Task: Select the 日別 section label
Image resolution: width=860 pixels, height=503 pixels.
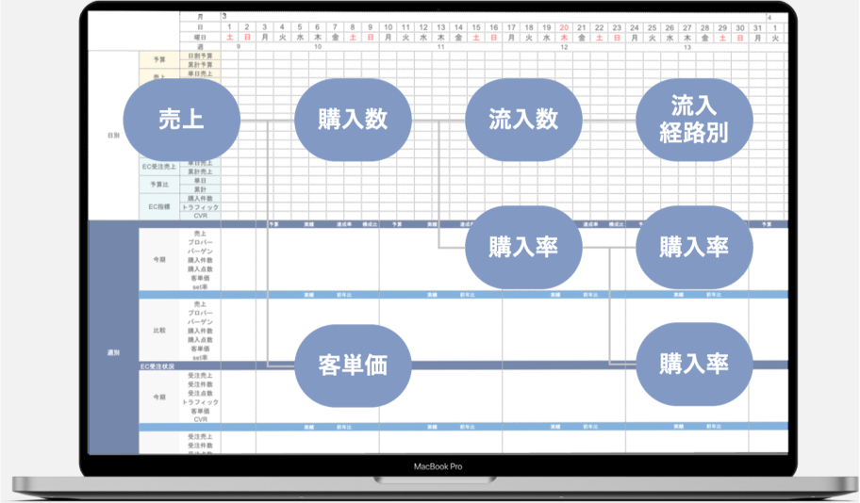Action: [112, 136]
